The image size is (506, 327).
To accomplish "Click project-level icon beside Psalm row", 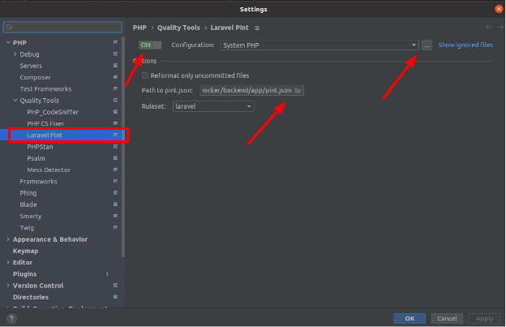I will 115,158.
